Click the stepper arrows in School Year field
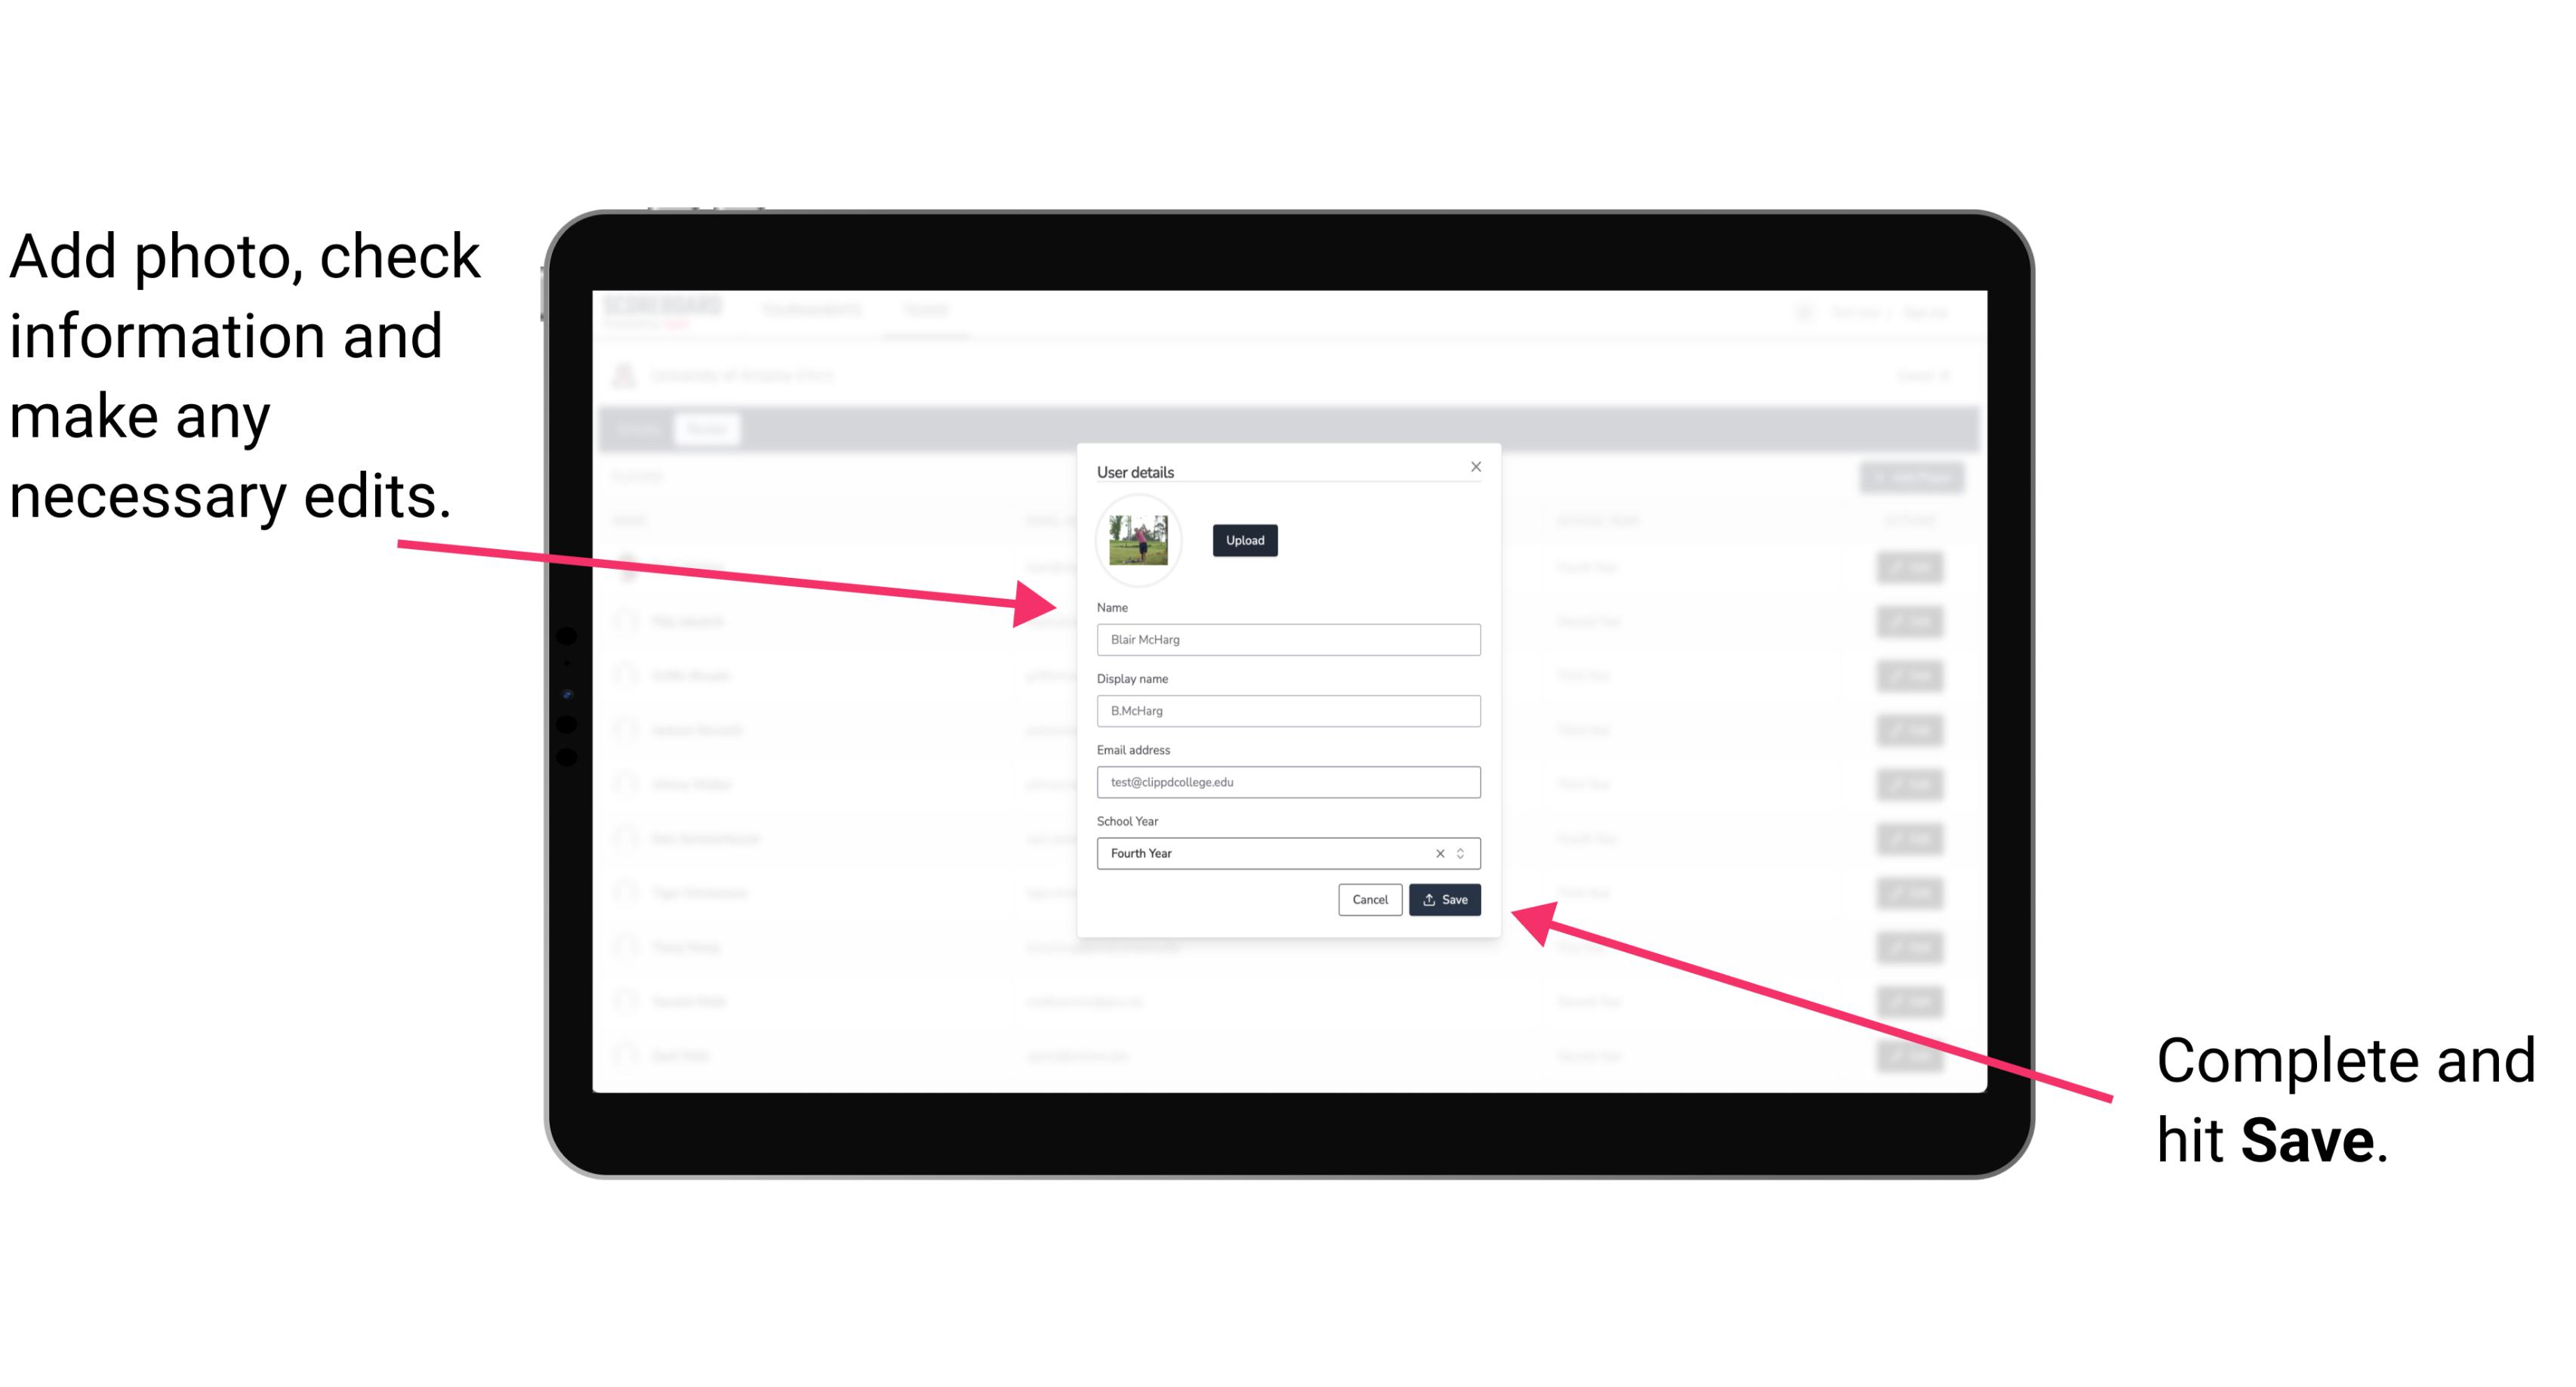The width and height of the screenshot is (2576, 1387). click(x=1463, y=852)
